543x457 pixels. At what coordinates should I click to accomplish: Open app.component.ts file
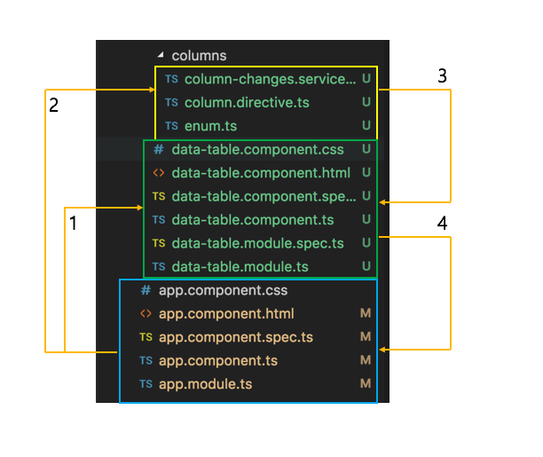(218, 361)
